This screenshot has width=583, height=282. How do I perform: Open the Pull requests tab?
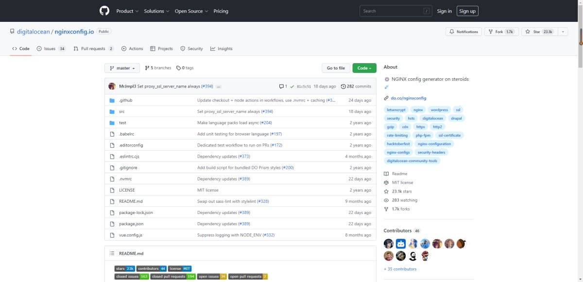(93, 49)
